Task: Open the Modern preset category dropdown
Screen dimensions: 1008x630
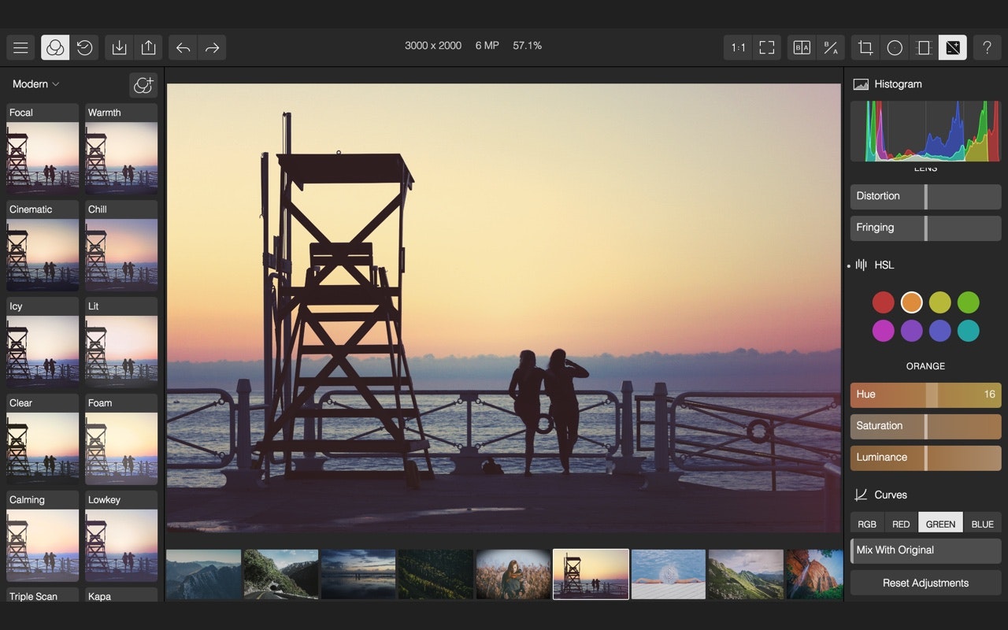Action: click(x=36, y=84)
